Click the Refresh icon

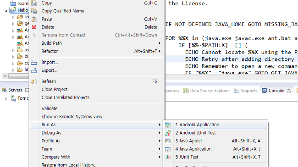pyautogui.click(x=34, y=81)
